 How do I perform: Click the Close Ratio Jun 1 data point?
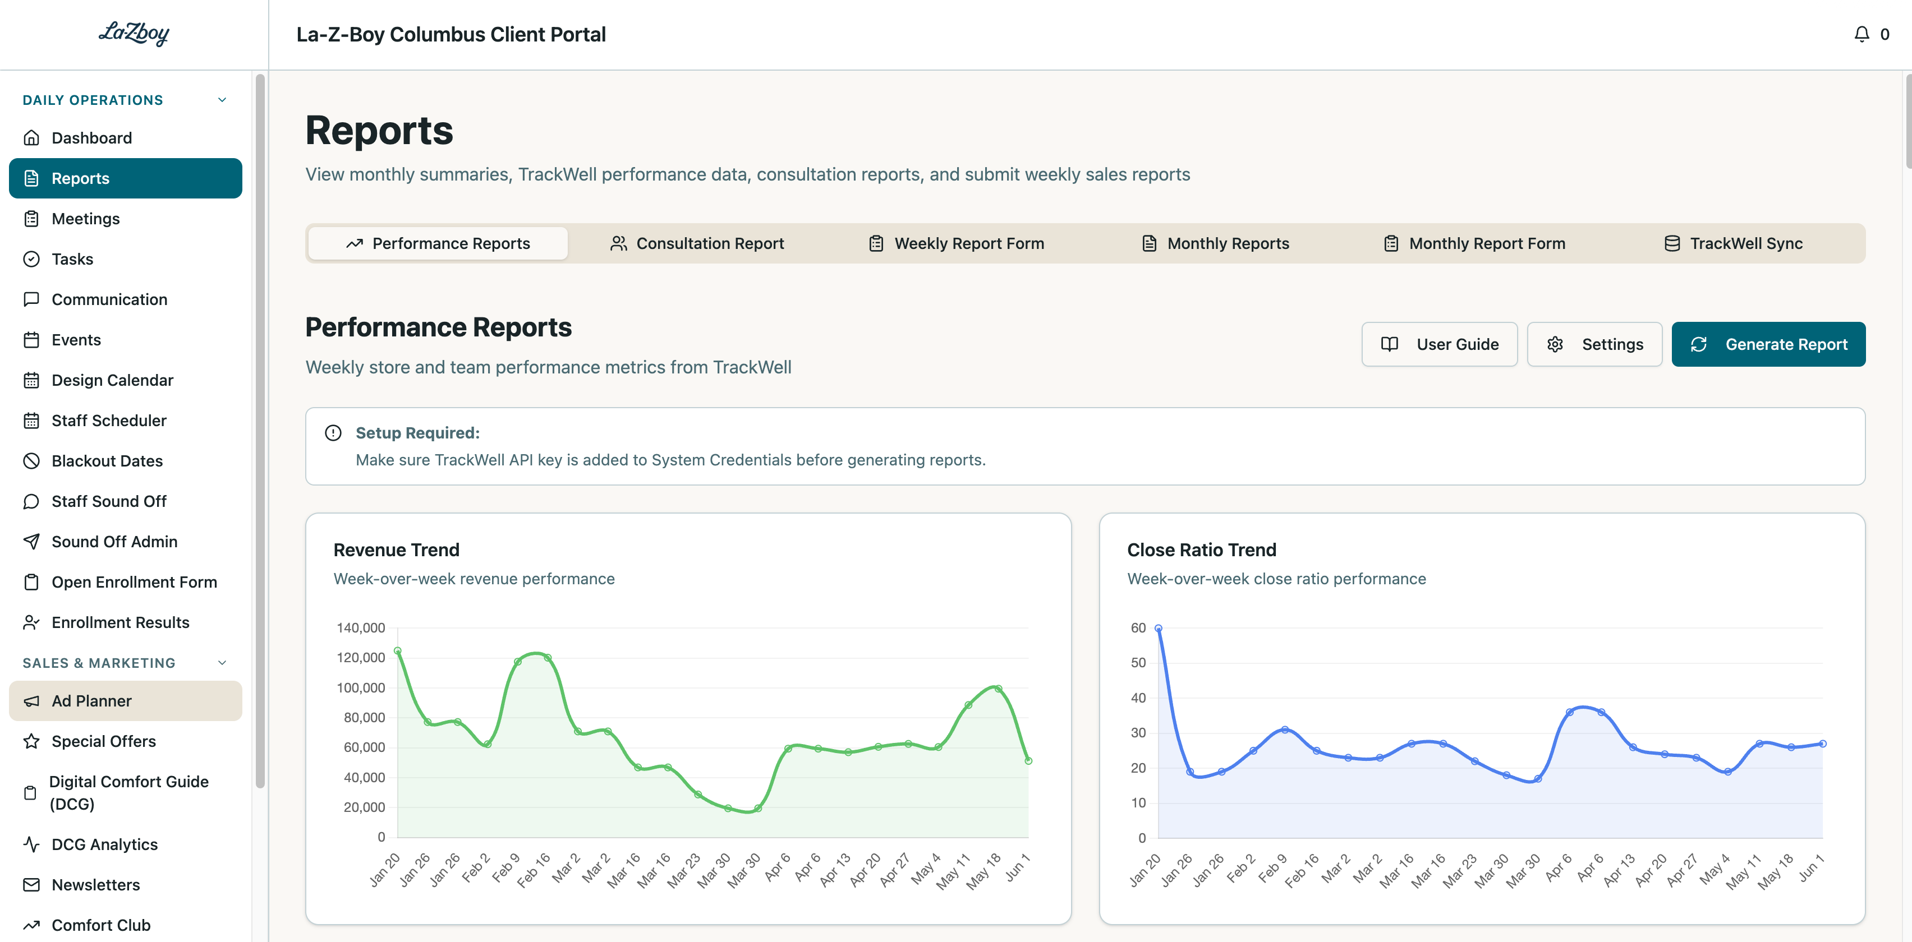(1822, 743)
